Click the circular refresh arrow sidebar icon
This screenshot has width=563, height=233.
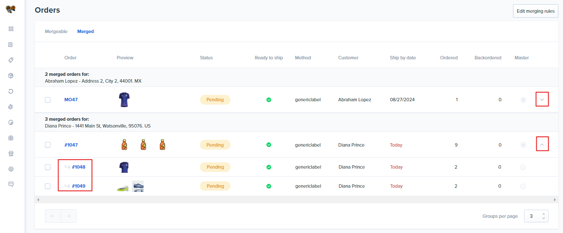point(11,91)
